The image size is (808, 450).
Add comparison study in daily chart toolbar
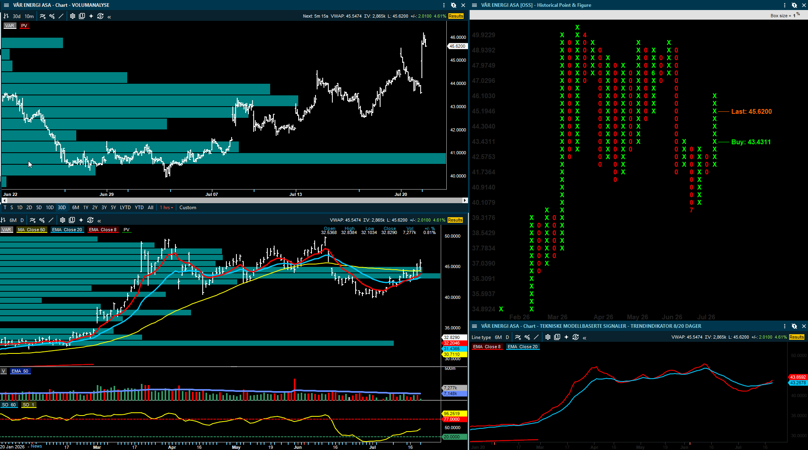(x=42, y=220)
